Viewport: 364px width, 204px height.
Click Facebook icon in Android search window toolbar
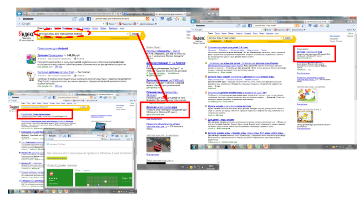click(x=89, y=19)
